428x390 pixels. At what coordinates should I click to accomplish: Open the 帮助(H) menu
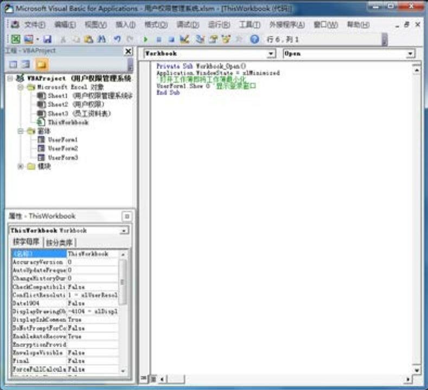tap(358, 25)
